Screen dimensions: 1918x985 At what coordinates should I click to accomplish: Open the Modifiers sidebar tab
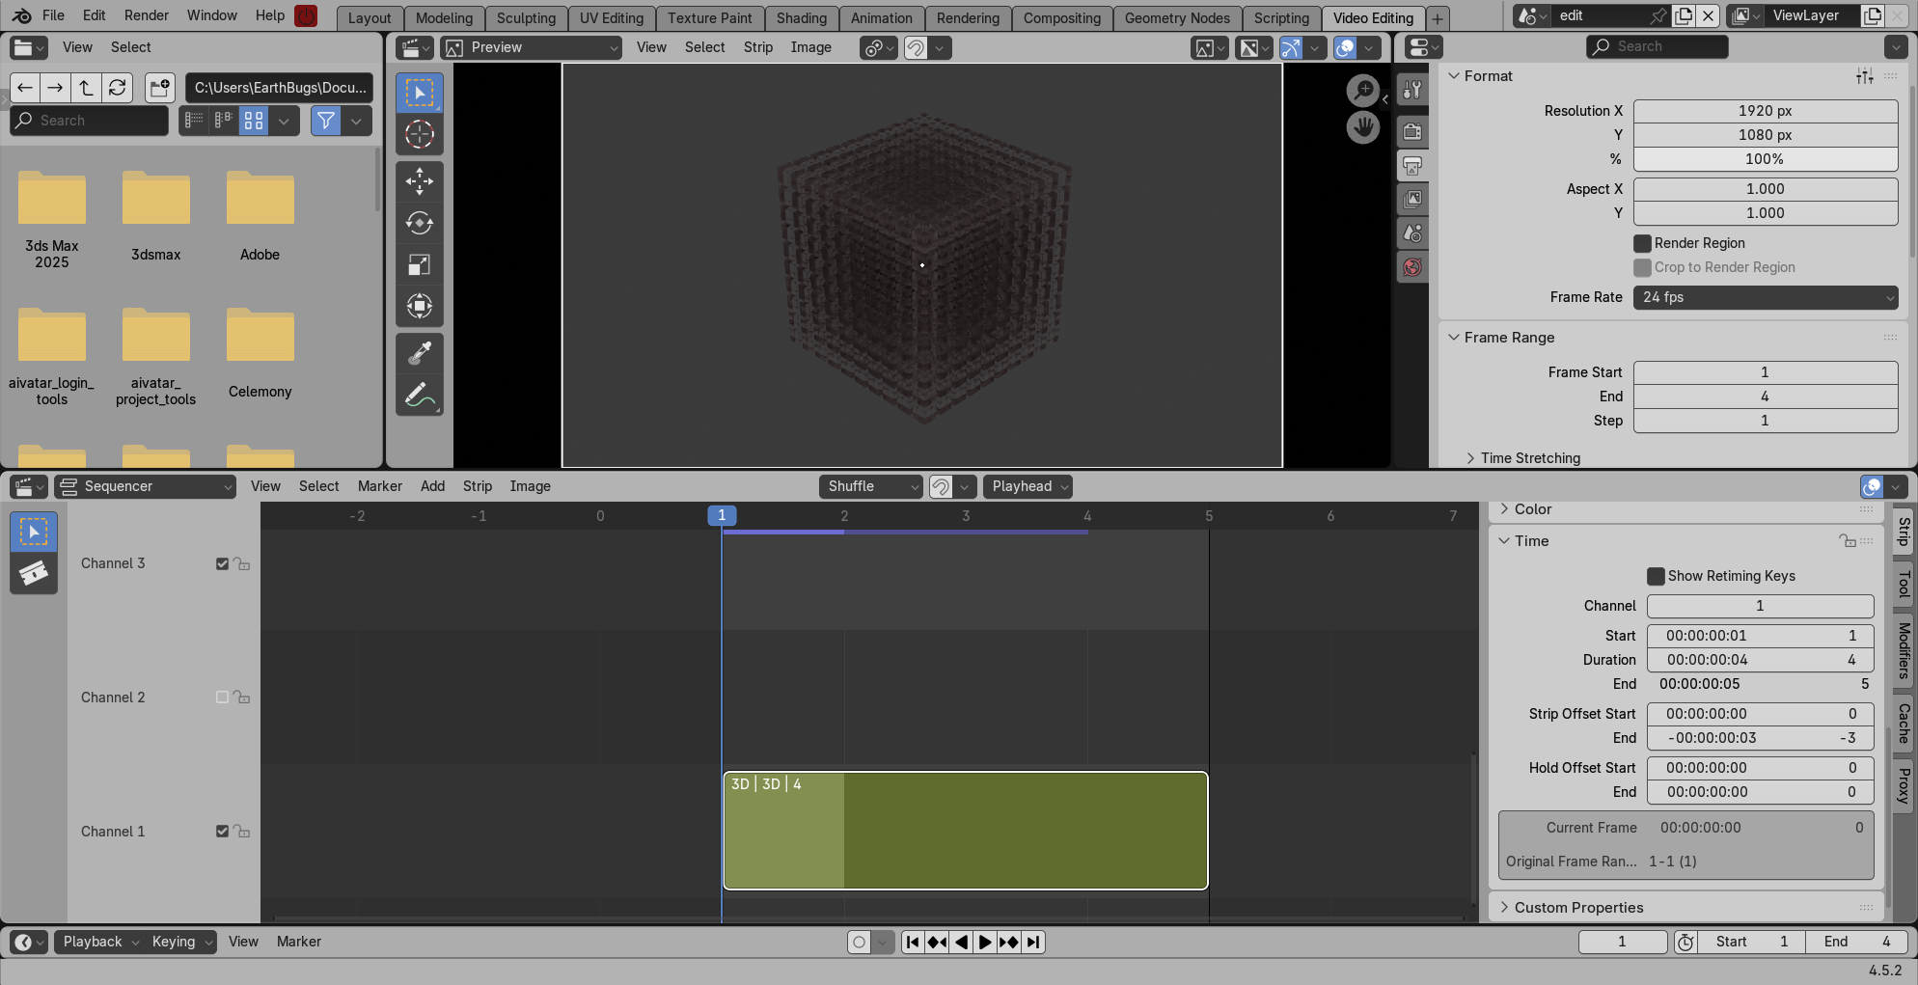tap(1904, 650)
